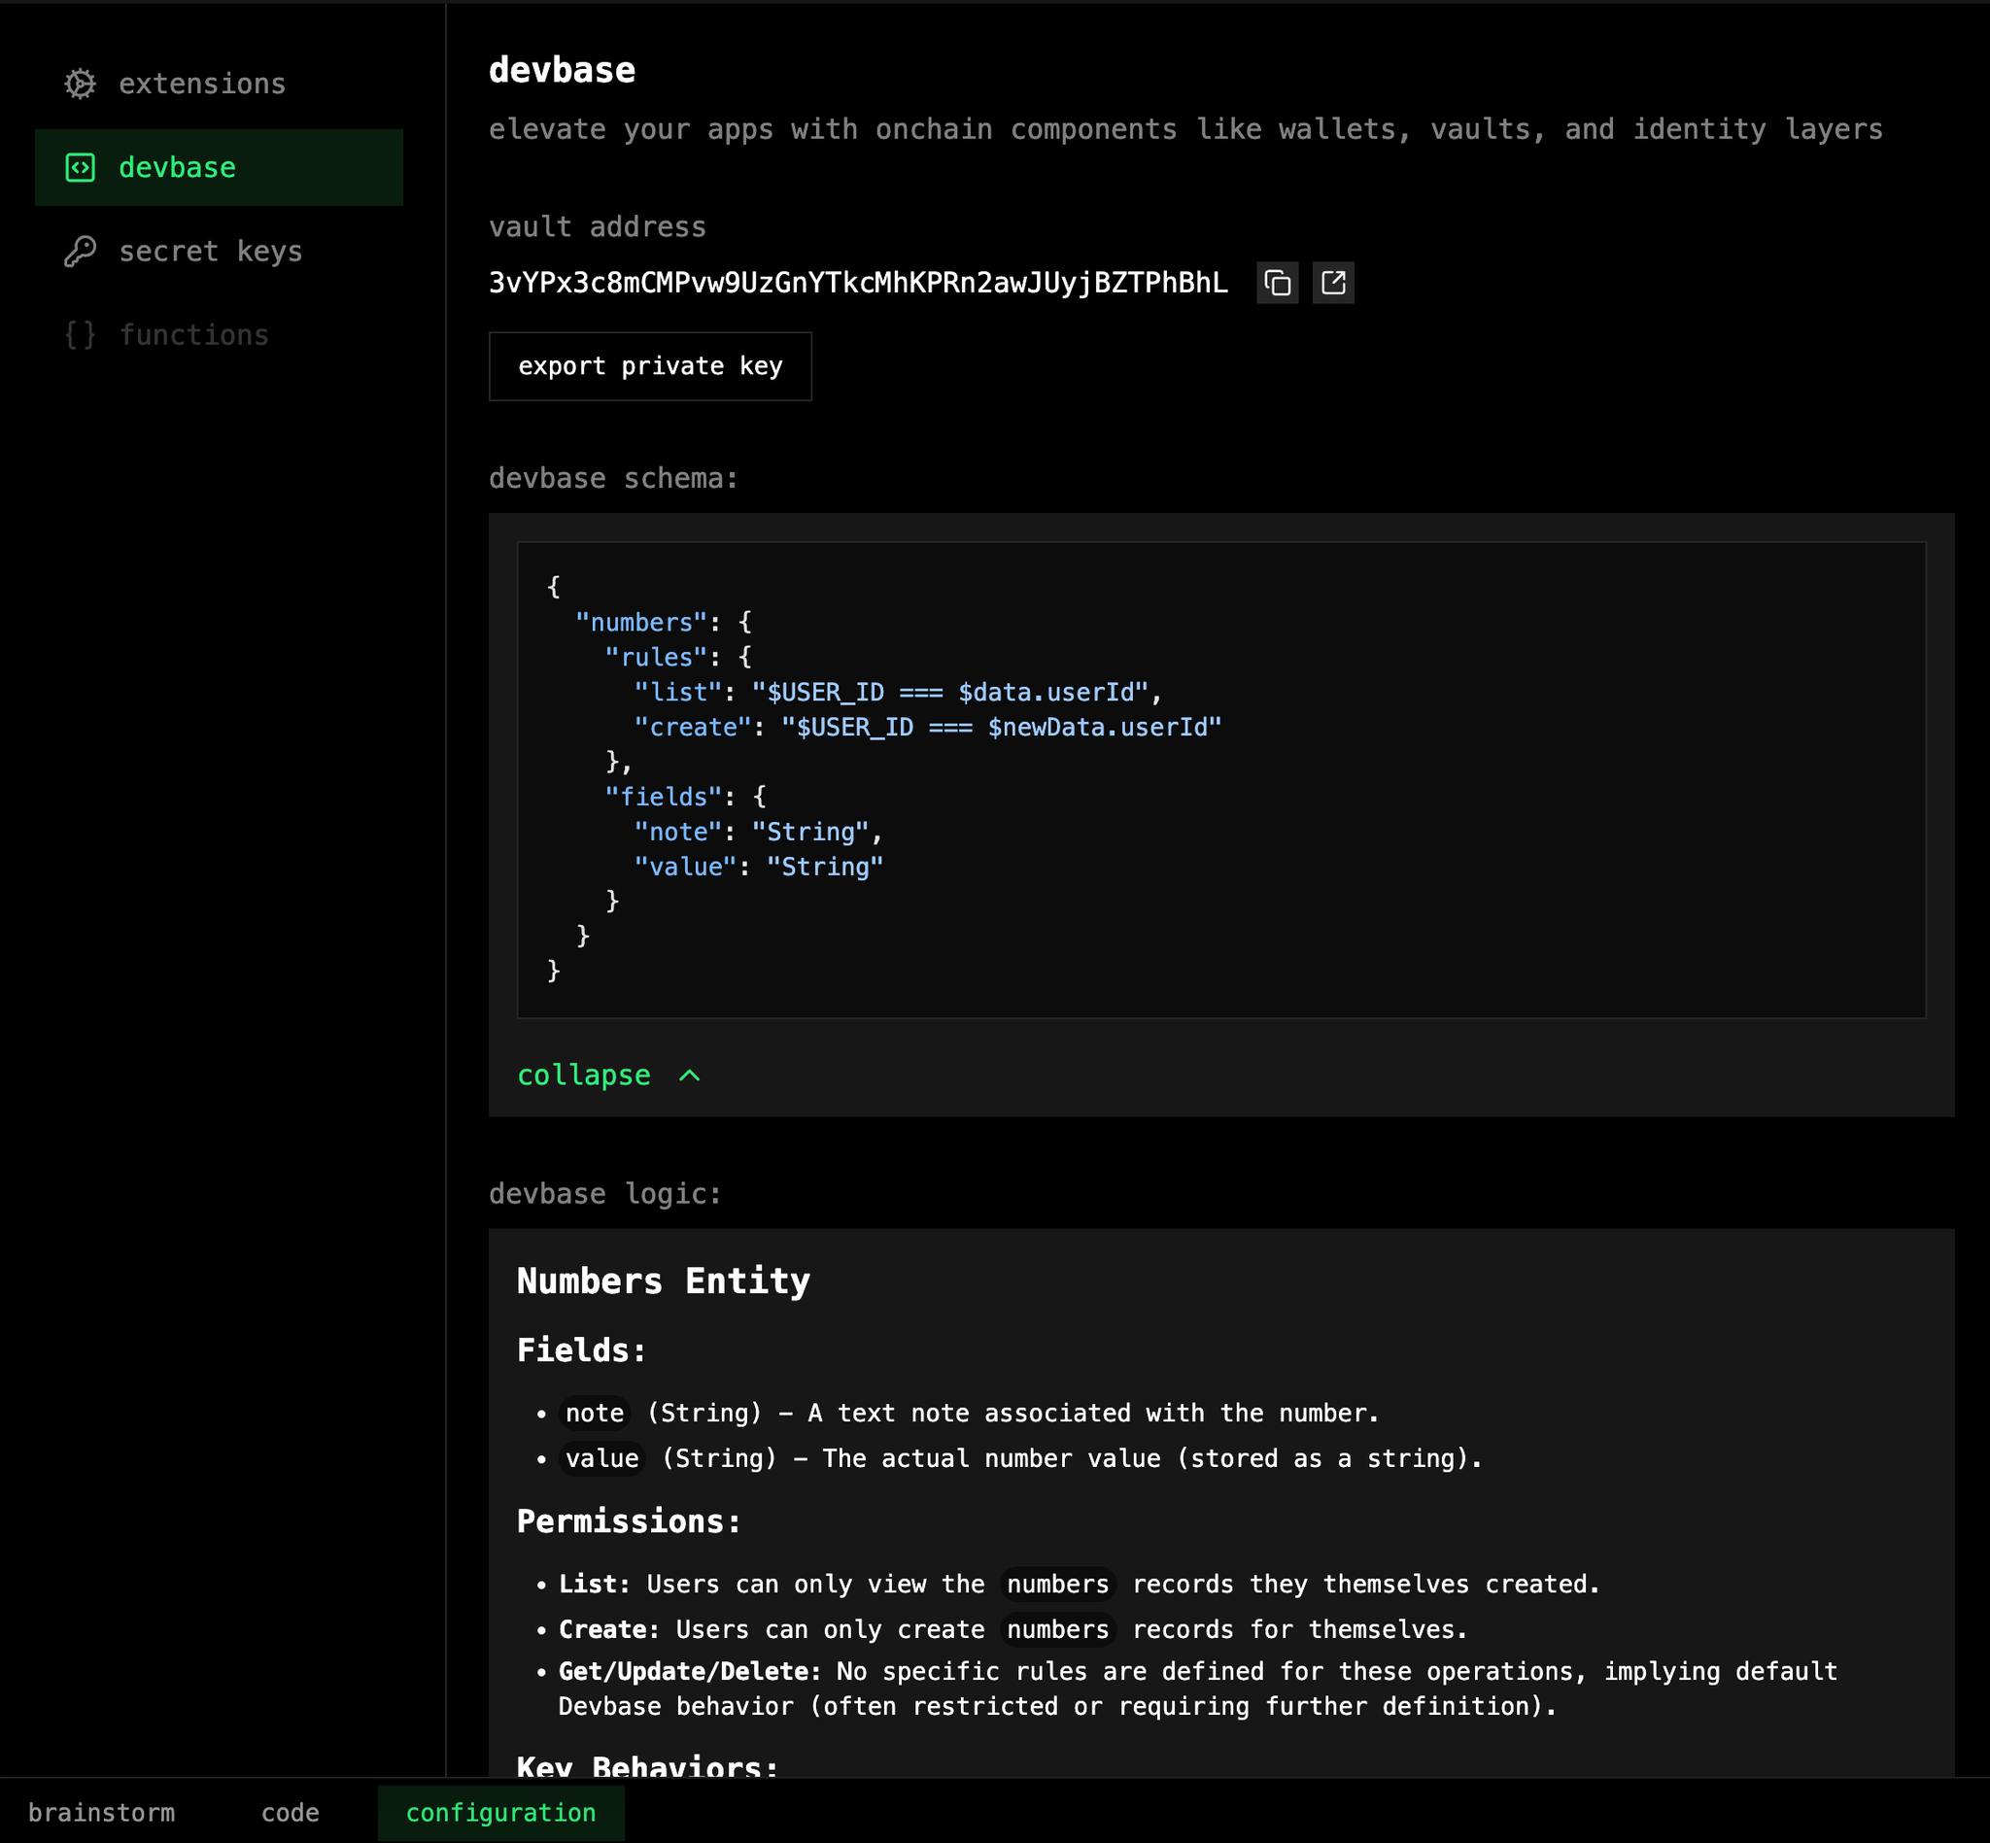
Task: Open the extensions sidebar item
Action: coord(201,84)
